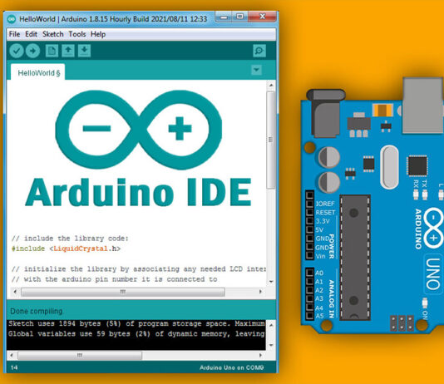This screenshot has width=444, height=384.
Task: Click "Arduino Uno on COM9" status text
Action: 231,367
